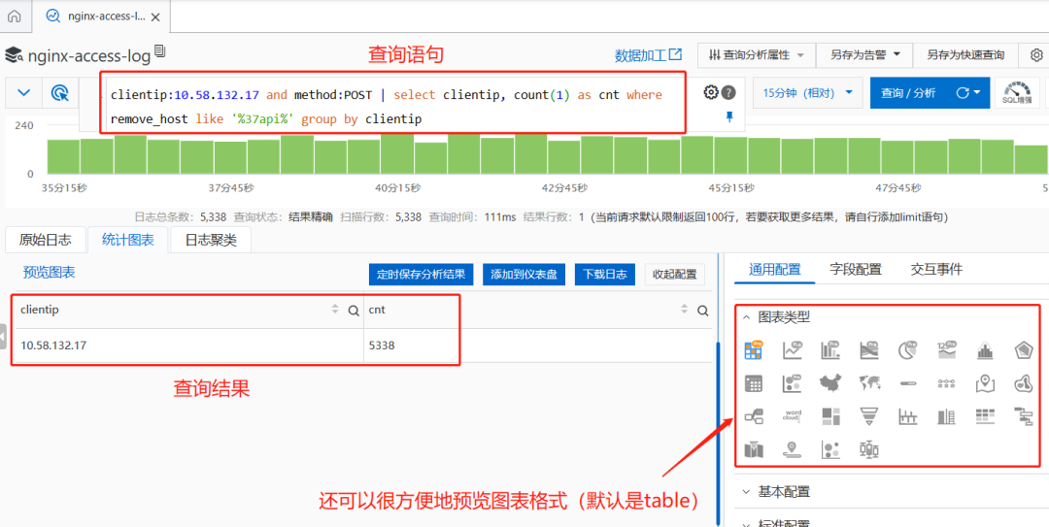This screenshot has width=1049, height=527.
Task: Switch to the 原始日志 tab
Action: tap(44, 240)
